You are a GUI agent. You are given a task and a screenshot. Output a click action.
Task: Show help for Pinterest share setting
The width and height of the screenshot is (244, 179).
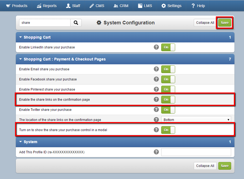(156, 89)
